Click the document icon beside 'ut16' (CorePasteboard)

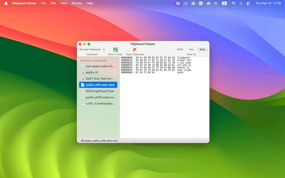[83, 103]
